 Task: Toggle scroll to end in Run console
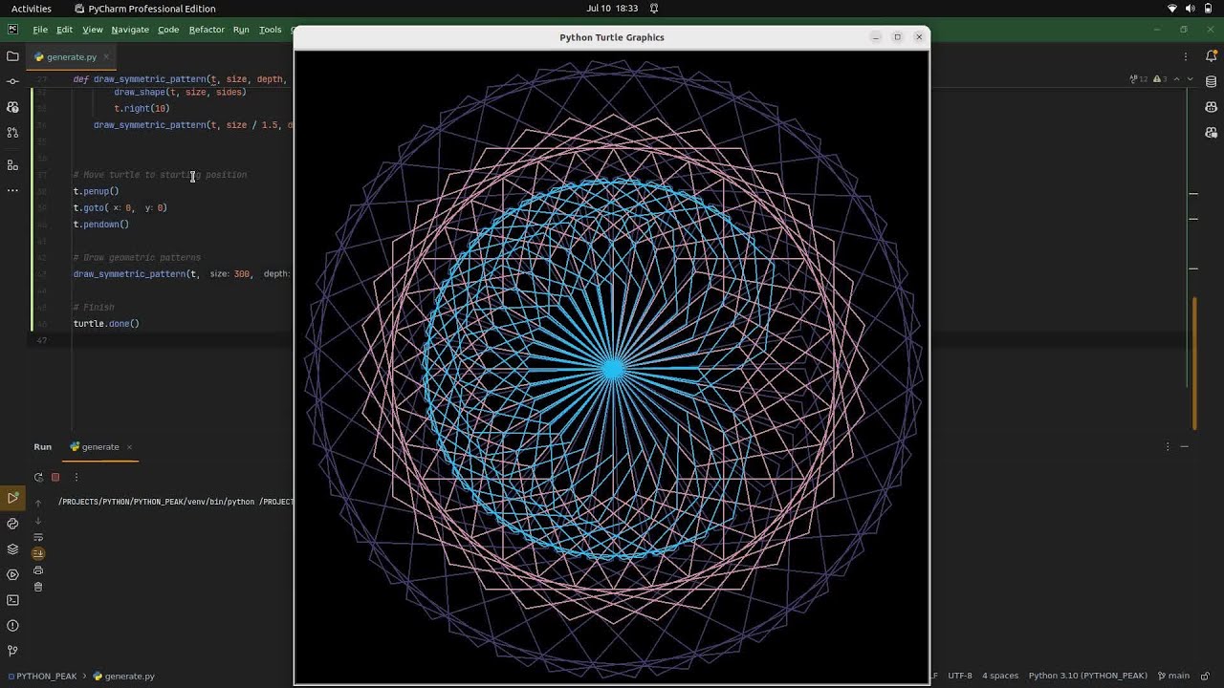[x=38, y=553]
